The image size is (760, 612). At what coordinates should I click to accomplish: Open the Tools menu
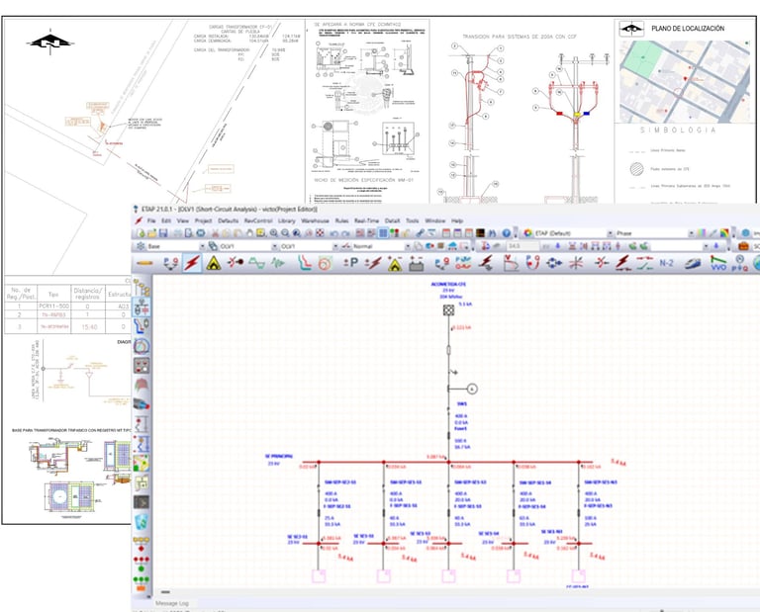point(412,220)
